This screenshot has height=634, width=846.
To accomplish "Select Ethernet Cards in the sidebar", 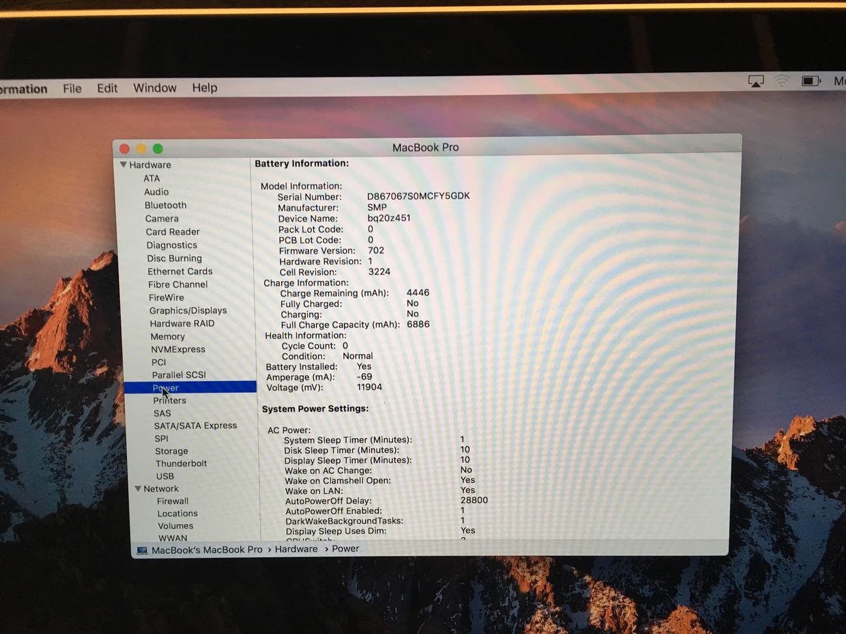I will point(180,272).
